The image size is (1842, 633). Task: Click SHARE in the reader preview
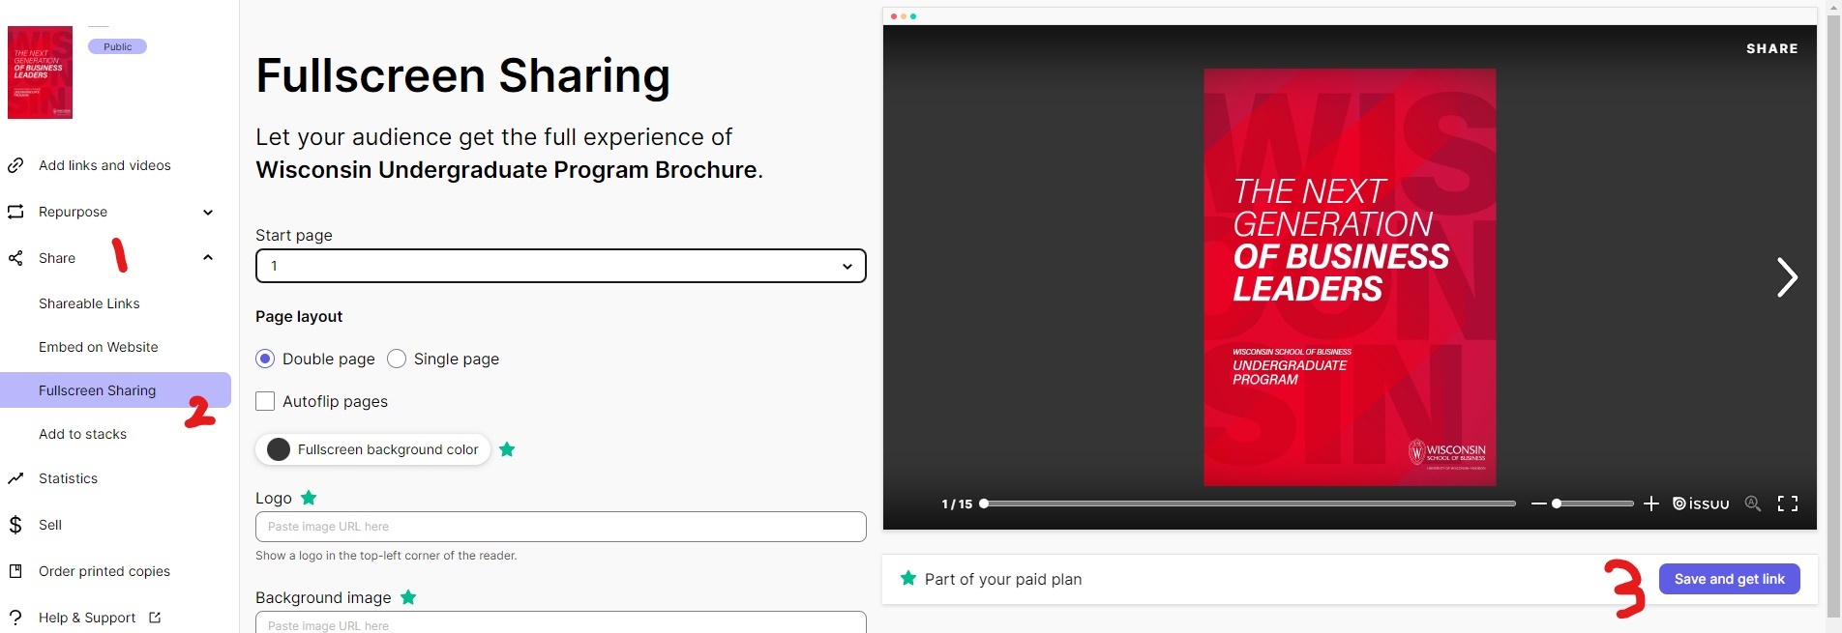1771,48
